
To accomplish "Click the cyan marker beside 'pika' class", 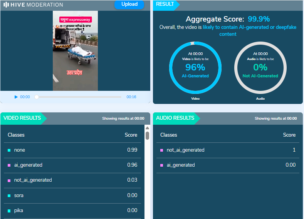I will click(x=9, y=211).
